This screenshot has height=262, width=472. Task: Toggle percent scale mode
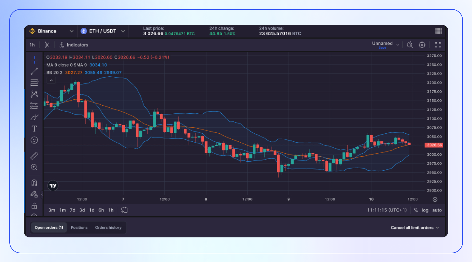pyautogui.click(x=416, y=210)
